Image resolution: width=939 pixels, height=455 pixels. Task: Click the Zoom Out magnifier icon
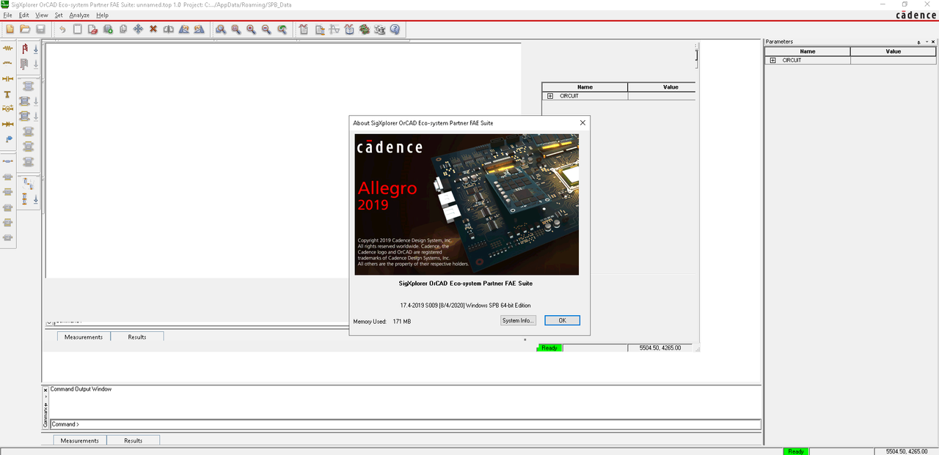(266, 29)
